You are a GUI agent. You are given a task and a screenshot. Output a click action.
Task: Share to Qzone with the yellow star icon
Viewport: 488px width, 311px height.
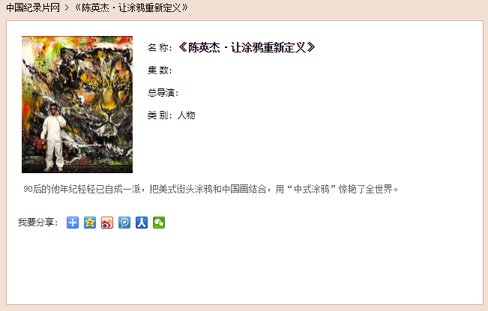click(x=90, y=223)
